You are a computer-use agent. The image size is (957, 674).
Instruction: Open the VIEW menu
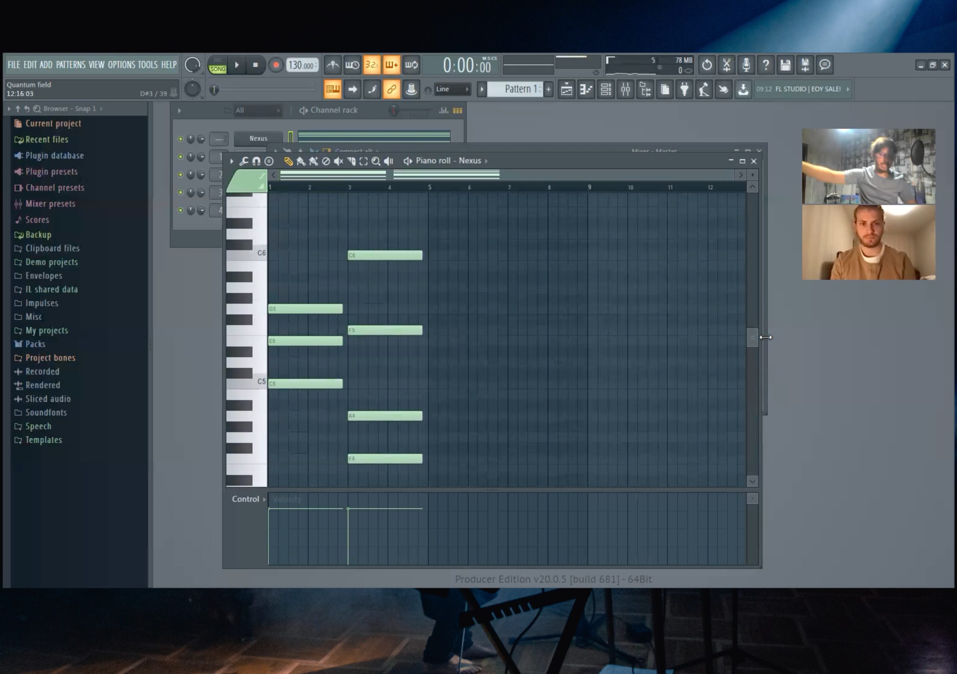point(96,65)
